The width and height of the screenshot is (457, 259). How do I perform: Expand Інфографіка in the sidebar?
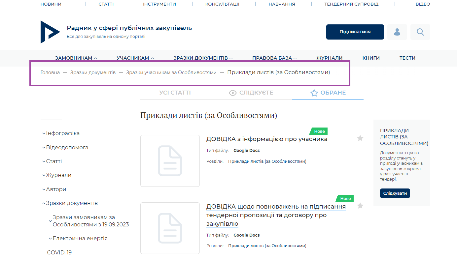tap(63, 133)
